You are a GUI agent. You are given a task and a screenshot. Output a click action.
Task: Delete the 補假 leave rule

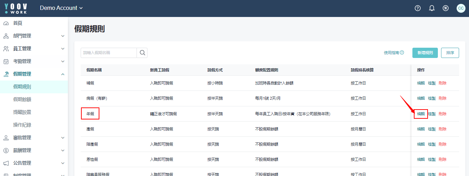[442, 83]
